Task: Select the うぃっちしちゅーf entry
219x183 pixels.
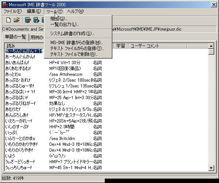Action: click(19, 168)
